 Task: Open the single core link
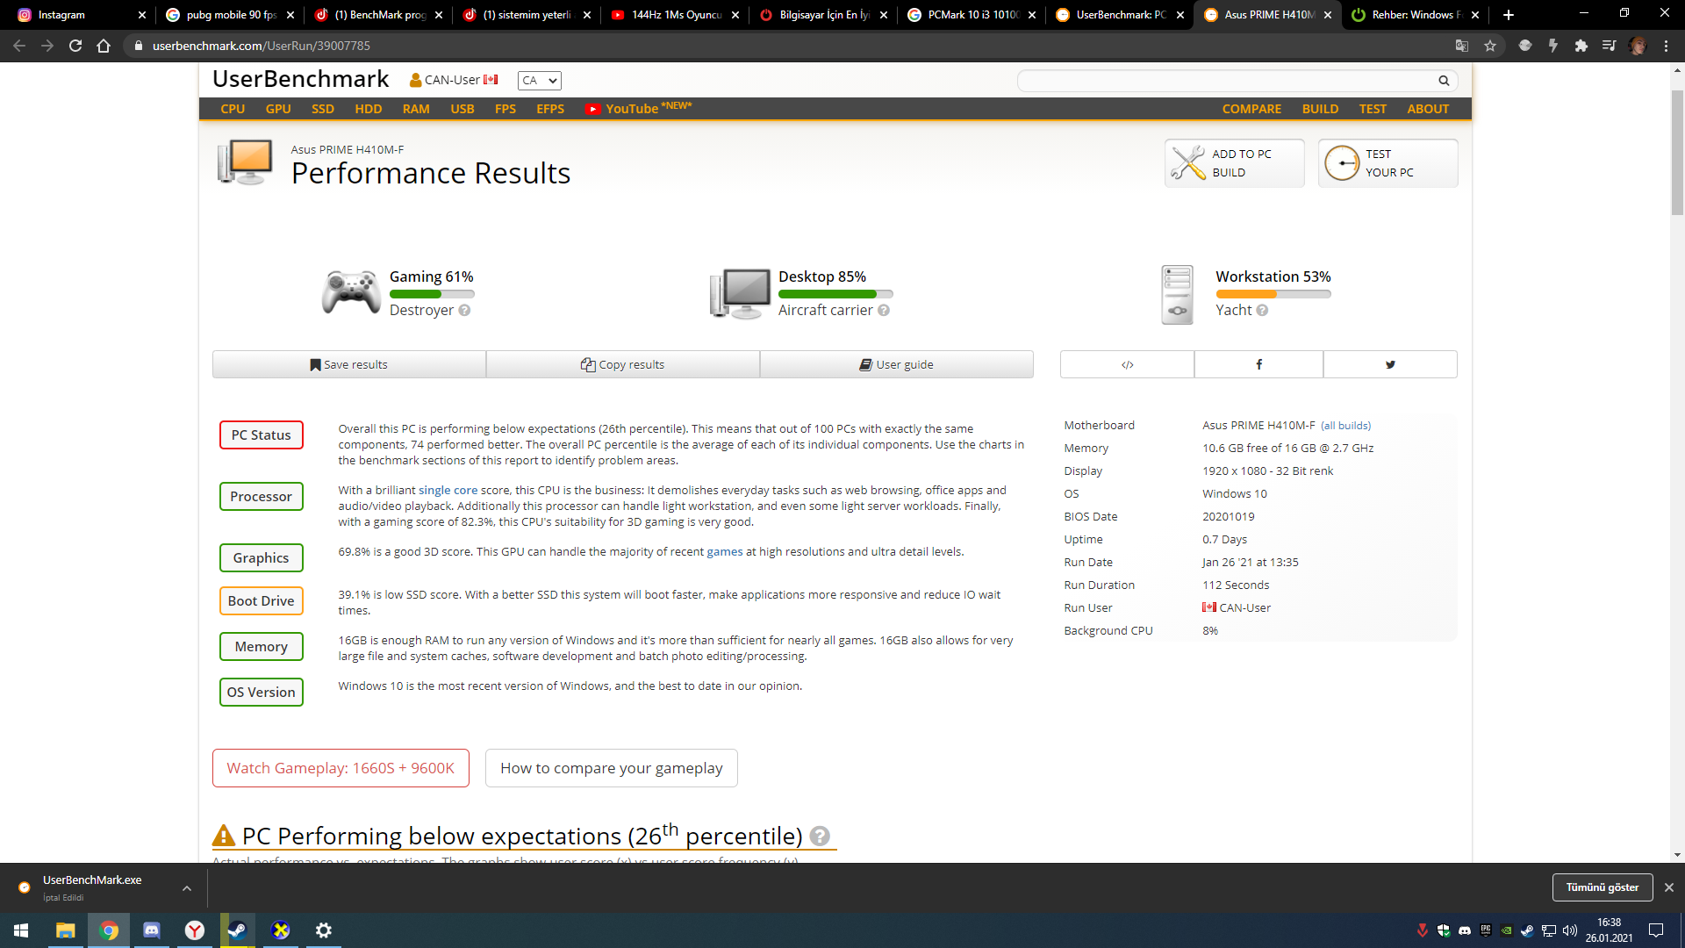click(x=448, y=491)
